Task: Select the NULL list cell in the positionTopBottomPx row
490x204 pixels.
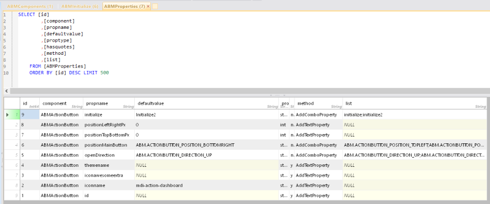Action: [415, 135]
